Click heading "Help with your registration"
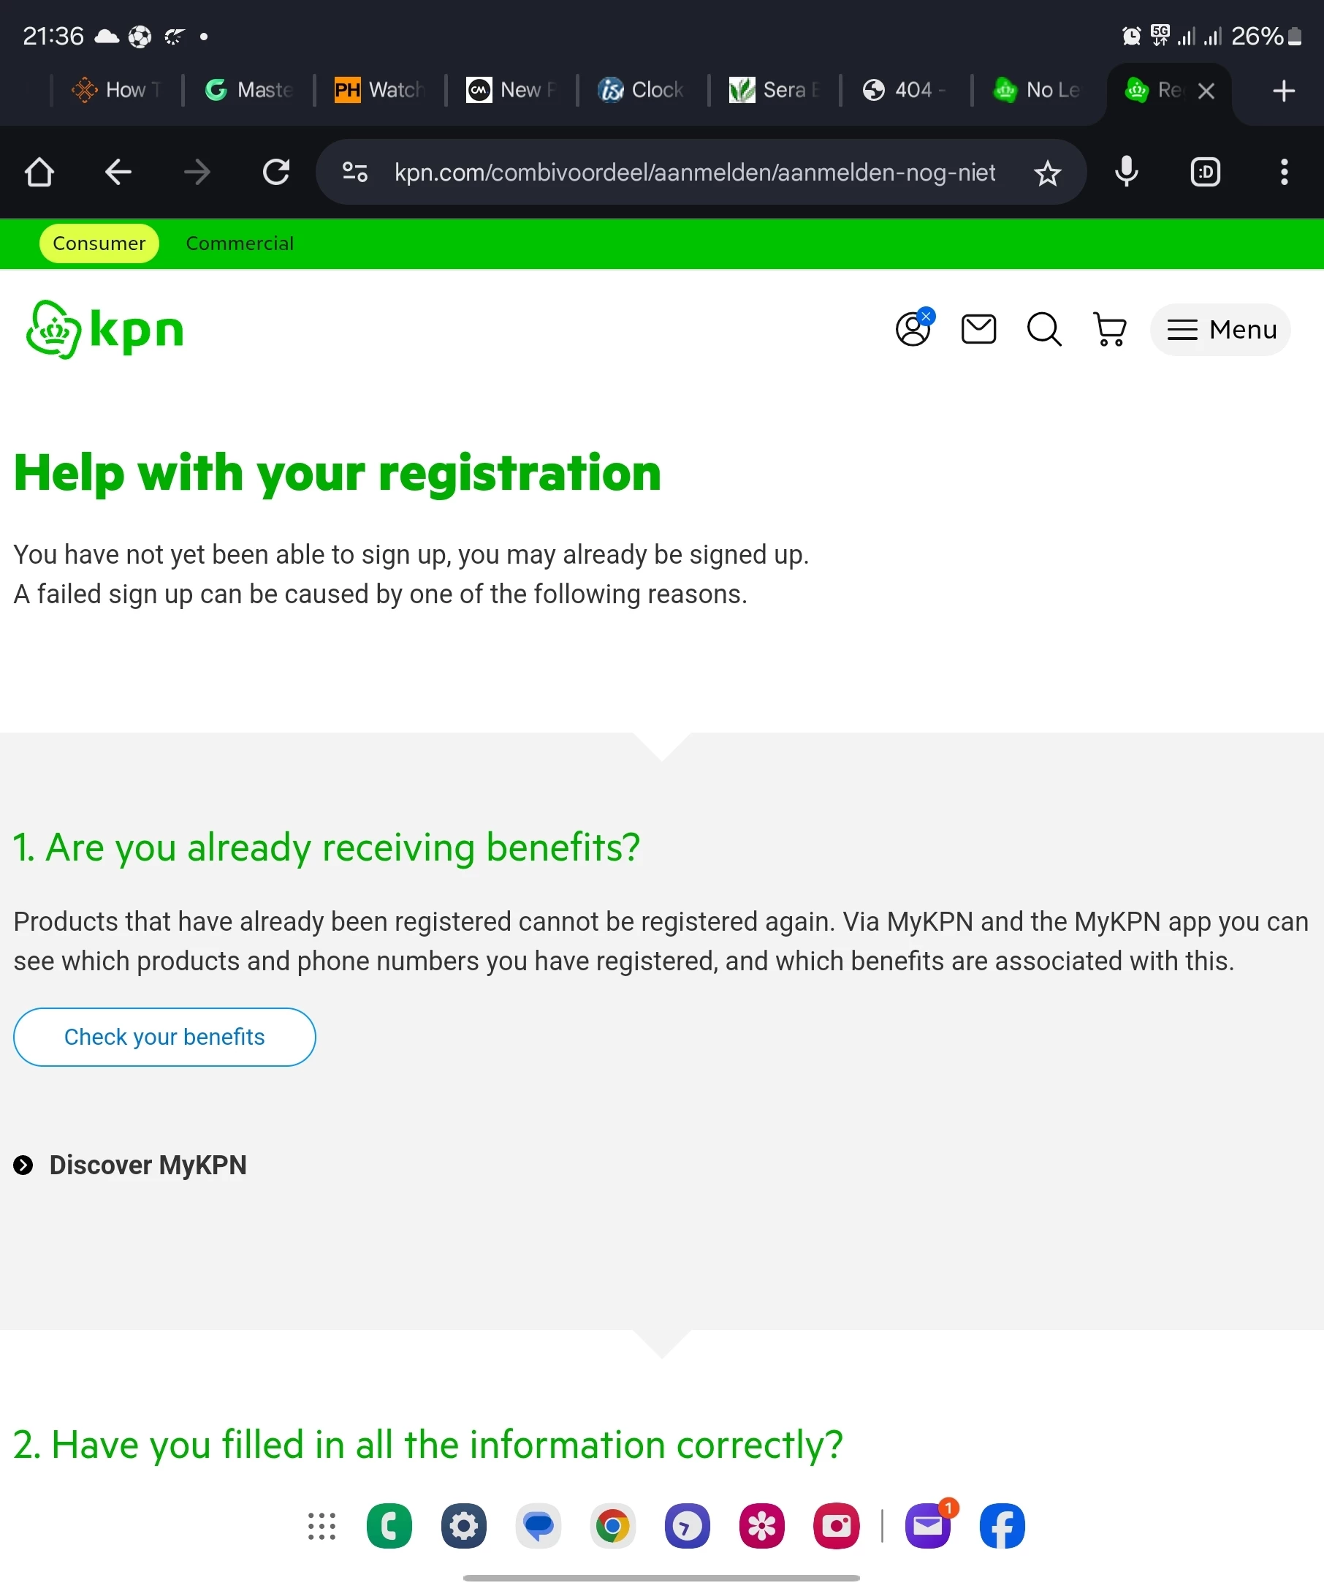This screenshot has height=1591, width=1324. click(x=338, y=474)
